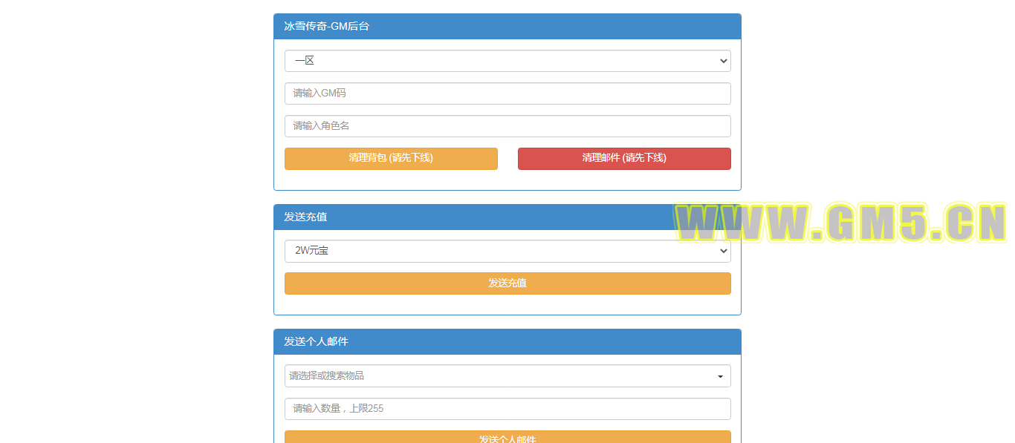Click the 发送充值 panel header bar
The height and width of the screenshot is (443, 1015).
coord(476,217)
